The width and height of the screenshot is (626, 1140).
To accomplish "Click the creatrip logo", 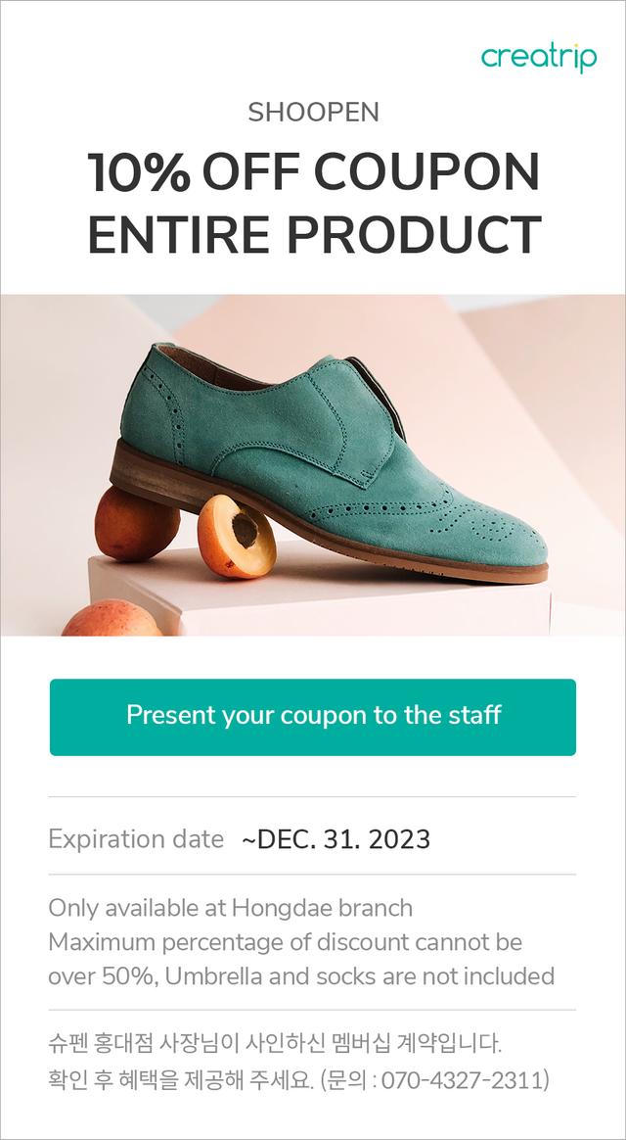I will (x=539, y=58).
